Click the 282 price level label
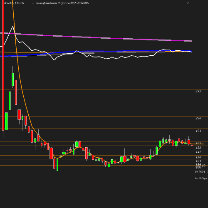The width and height of the screenshot is (208, 208). tap(198, 91)
